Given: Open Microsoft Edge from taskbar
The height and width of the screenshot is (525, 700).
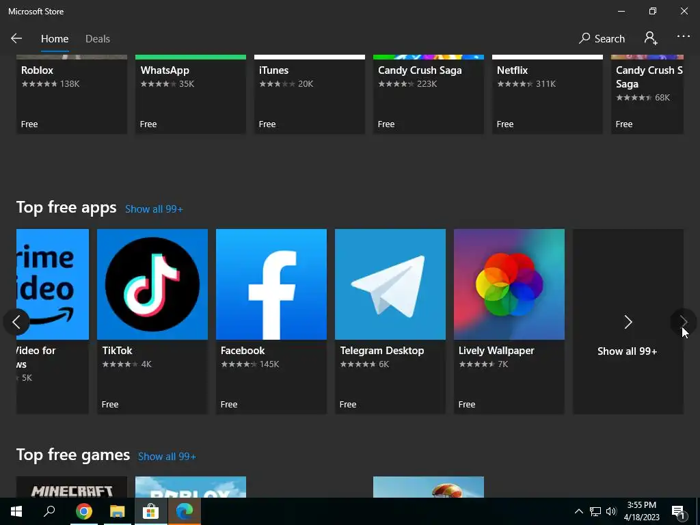Looking at the screenshot, I should coord(185,511).
